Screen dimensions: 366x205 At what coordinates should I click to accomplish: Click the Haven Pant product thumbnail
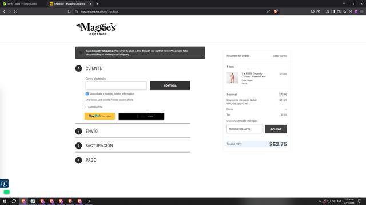click(x=232, y=77)
